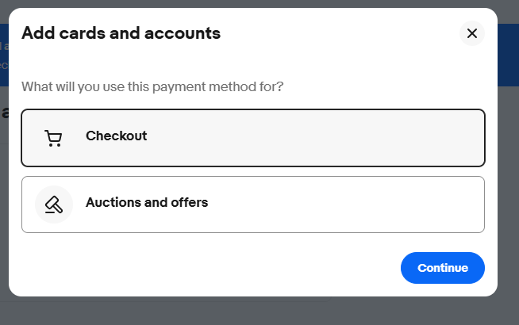Click the dimmed backdrop below the dialog
519x325 pixels.
point(259,312)
